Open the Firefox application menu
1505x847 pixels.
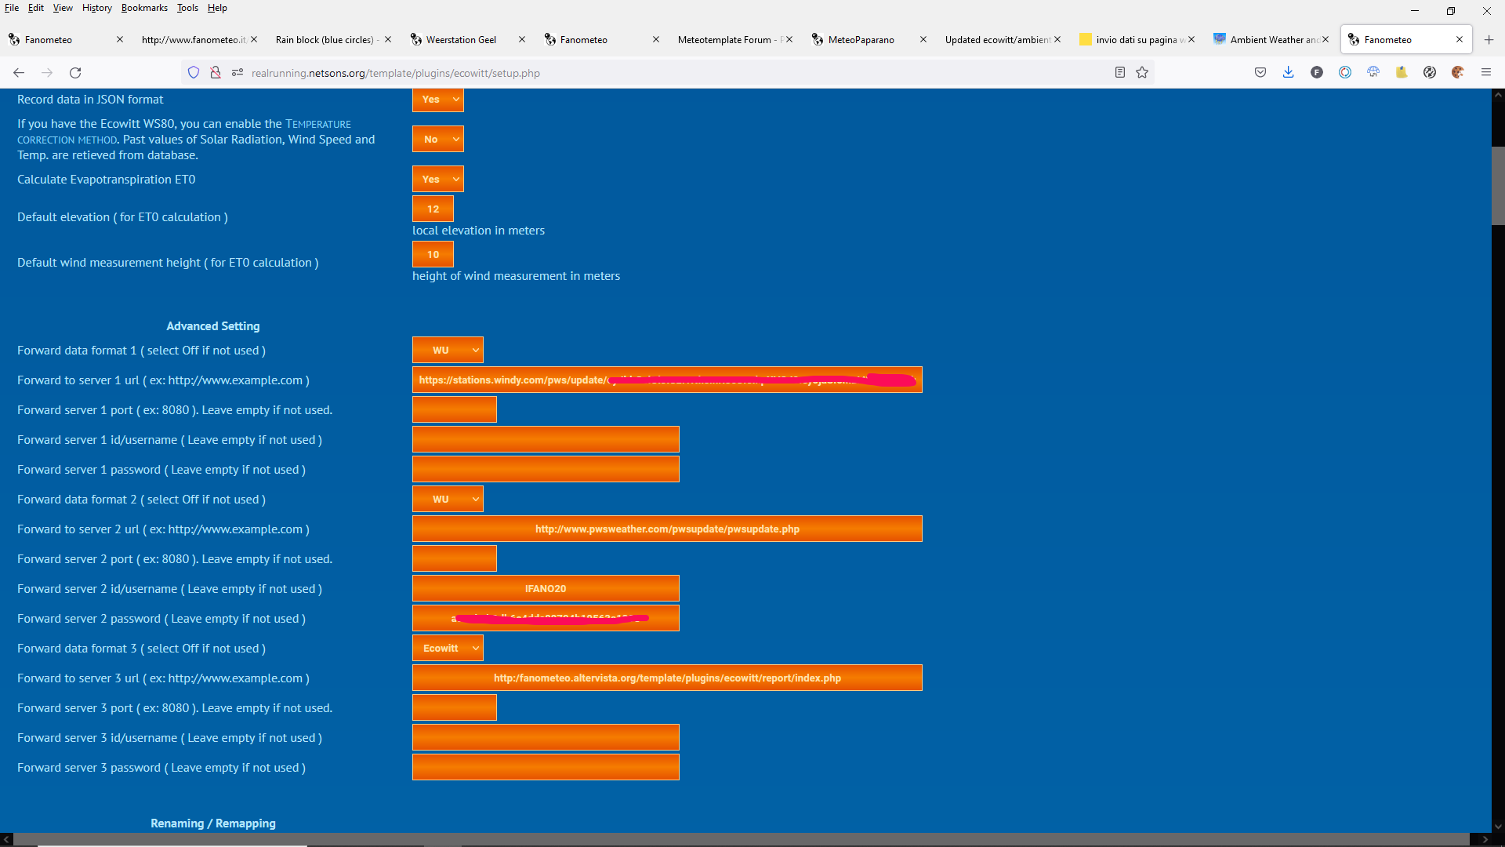1486,73
